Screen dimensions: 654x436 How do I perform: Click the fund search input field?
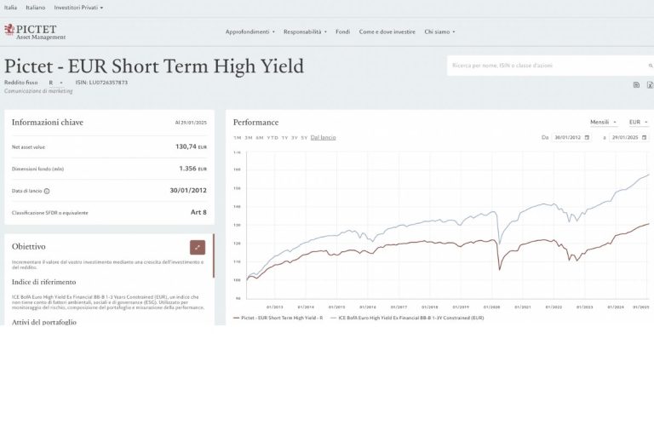[x=545, y=66]
